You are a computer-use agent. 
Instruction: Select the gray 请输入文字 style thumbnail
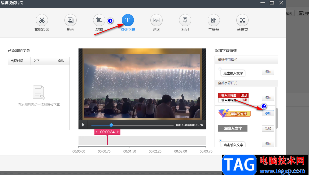[233, 129]
